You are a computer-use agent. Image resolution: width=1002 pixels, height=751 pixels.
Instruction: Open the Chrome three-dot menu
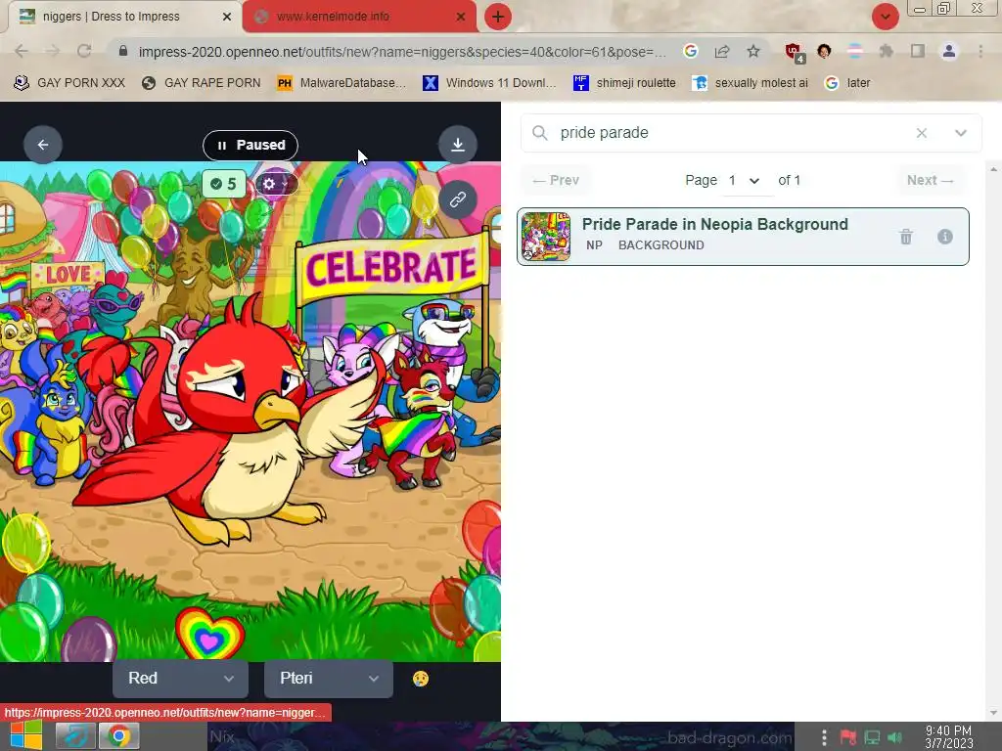tap(980, 51)
